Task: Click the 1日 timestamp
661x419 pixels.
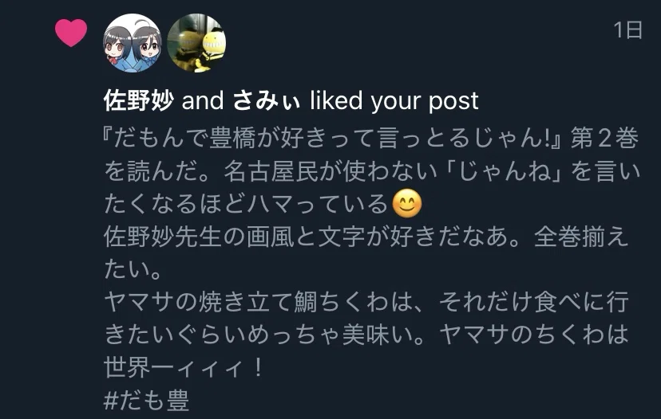Action: (x=628, y=30)
